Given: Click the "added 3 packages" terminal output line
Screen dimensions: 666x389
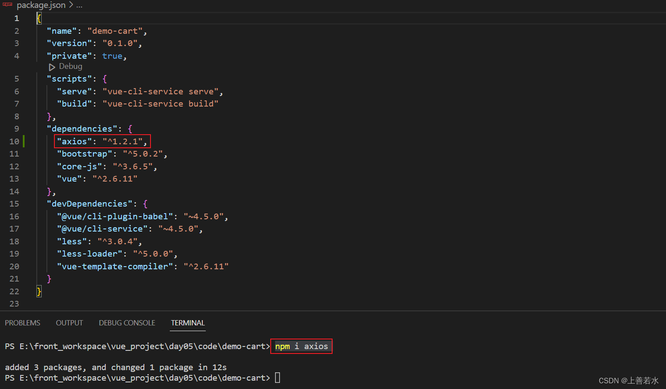Looking at the screenshot, I should (x=116, y=368).
